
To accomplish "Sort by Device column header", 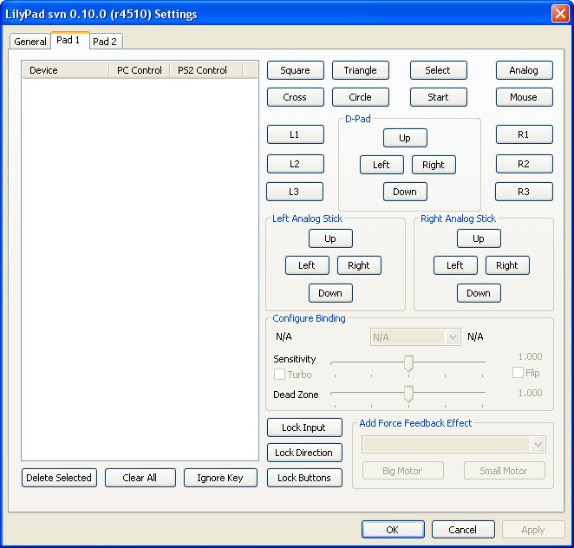I will click(x=66, y=70).
